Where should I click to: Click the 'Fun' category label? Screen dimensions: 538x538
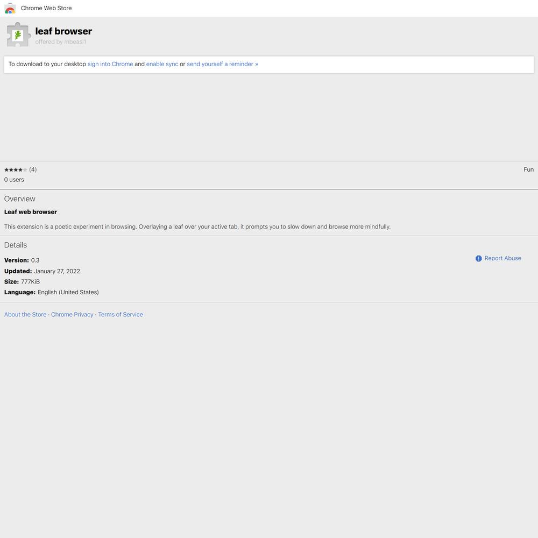(x=528, y=169)
